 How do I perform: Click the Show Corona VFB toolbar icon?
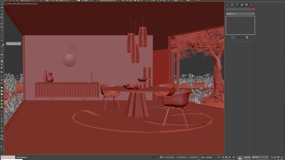pyautogui.click(x=2, y=44)
